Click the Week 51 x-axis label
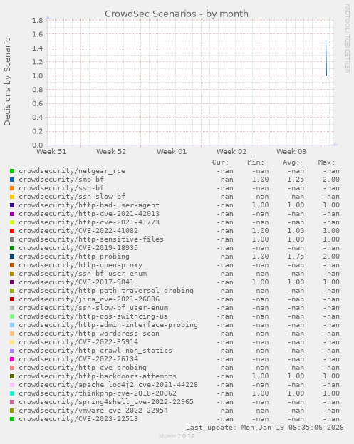The height and width of the screenshot is (444, 354). click(51, 152)
